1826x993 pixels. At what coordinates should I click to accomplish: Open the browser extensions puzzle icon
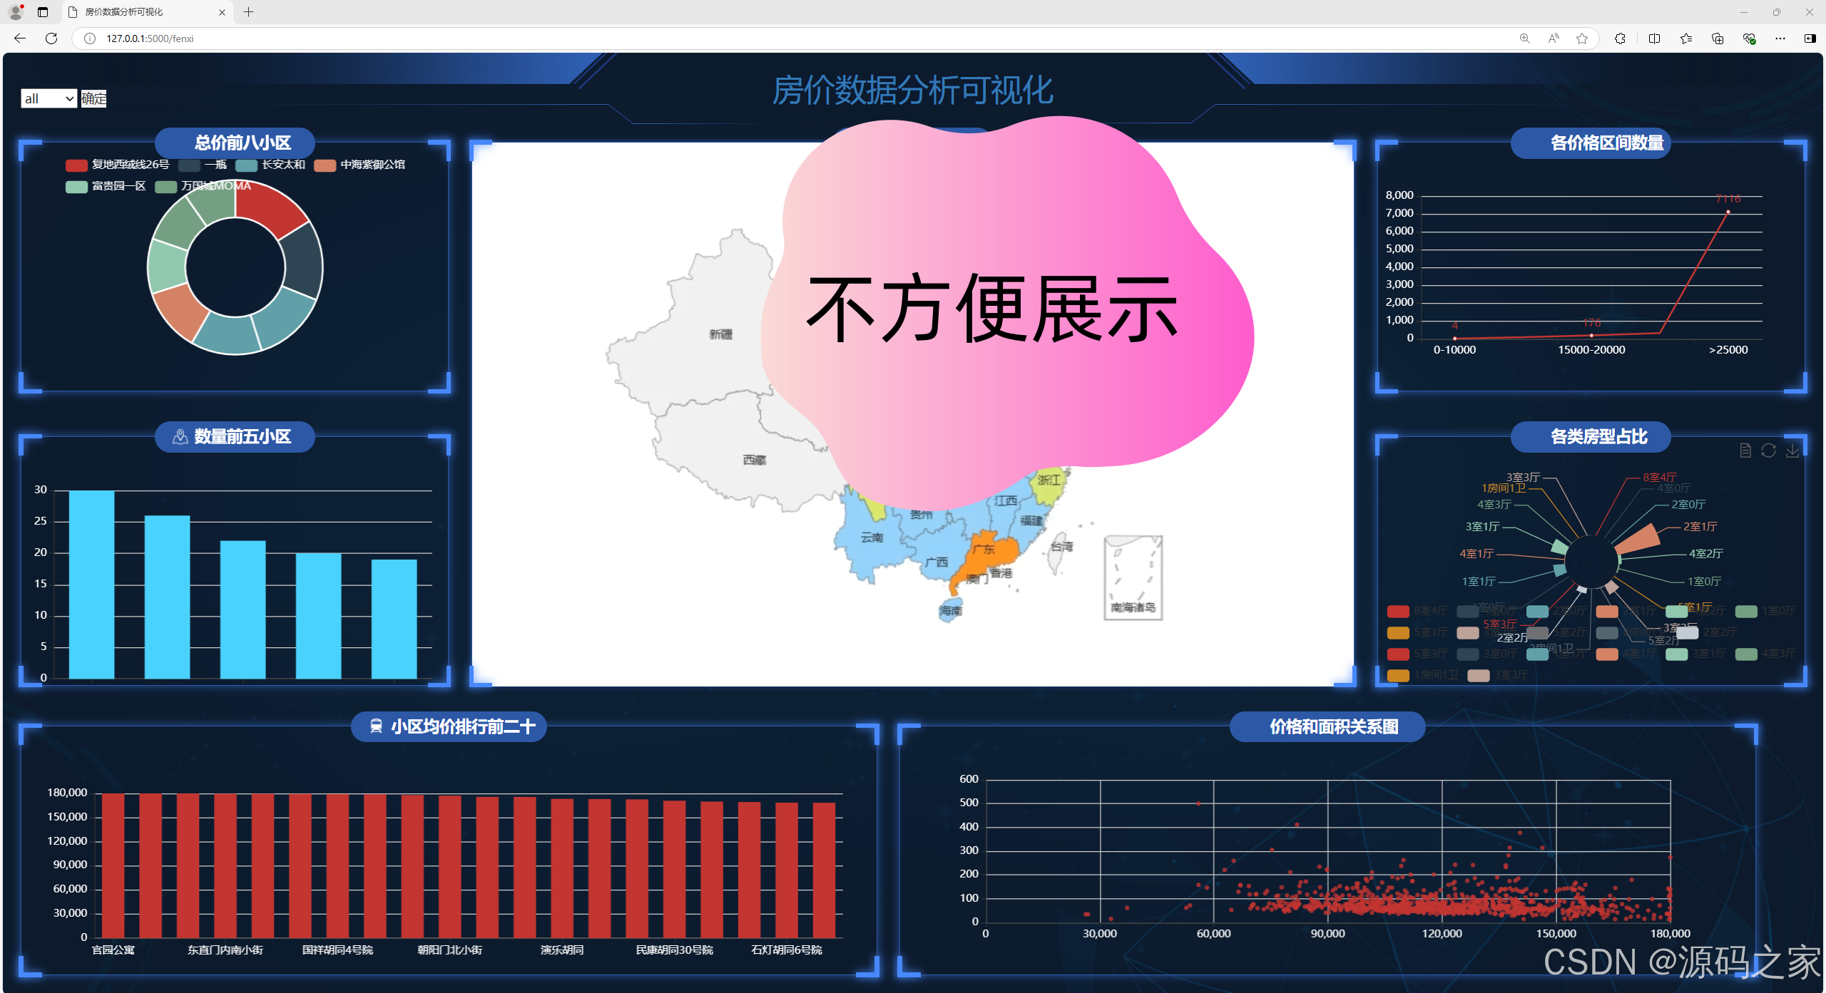tap(1619, 38)
